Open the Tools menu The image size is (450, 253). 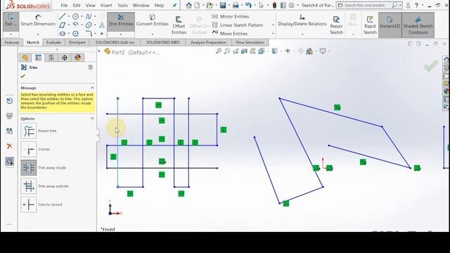(122, 5)
